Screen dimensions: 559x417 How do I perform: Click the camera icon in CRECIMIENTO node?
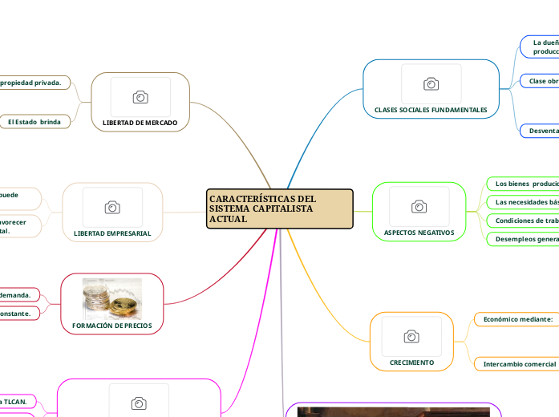point(411,337)
